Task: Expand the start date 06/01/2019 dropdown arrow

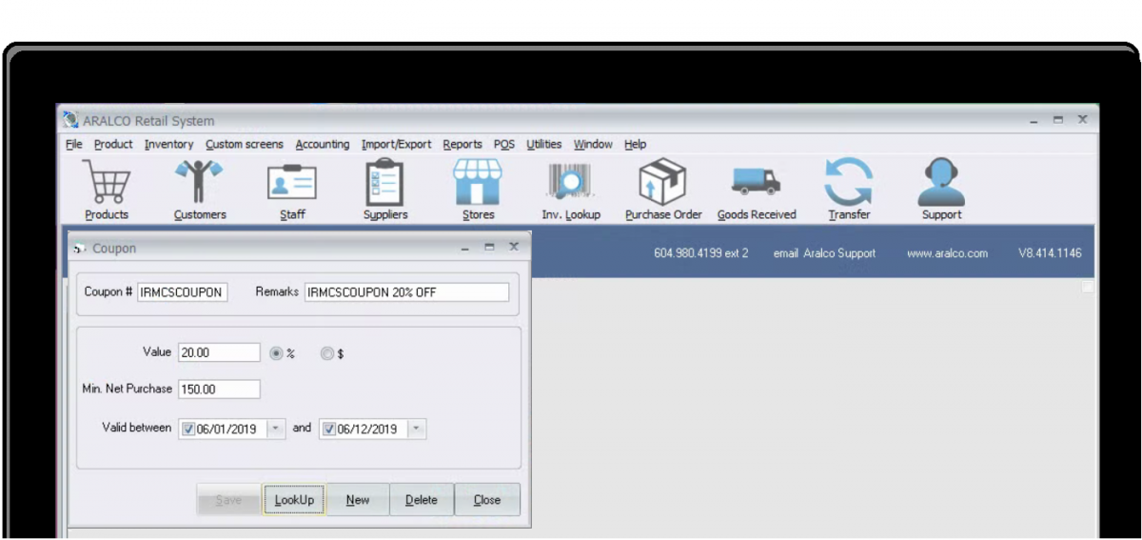Action: (x=275, y=429)
